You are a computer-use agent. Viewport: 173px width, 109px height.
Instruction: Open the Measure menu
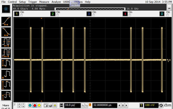pos(44,2)
